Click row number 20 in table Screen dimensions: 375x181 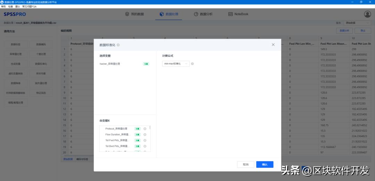click(65, 153)
